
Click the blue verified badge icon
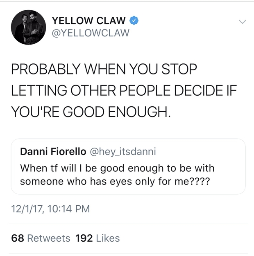[134, 20]
